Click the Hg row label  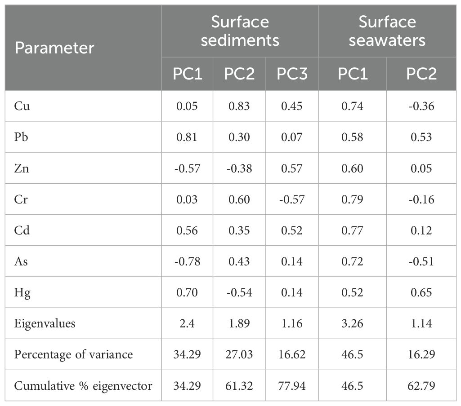[22, 293]
